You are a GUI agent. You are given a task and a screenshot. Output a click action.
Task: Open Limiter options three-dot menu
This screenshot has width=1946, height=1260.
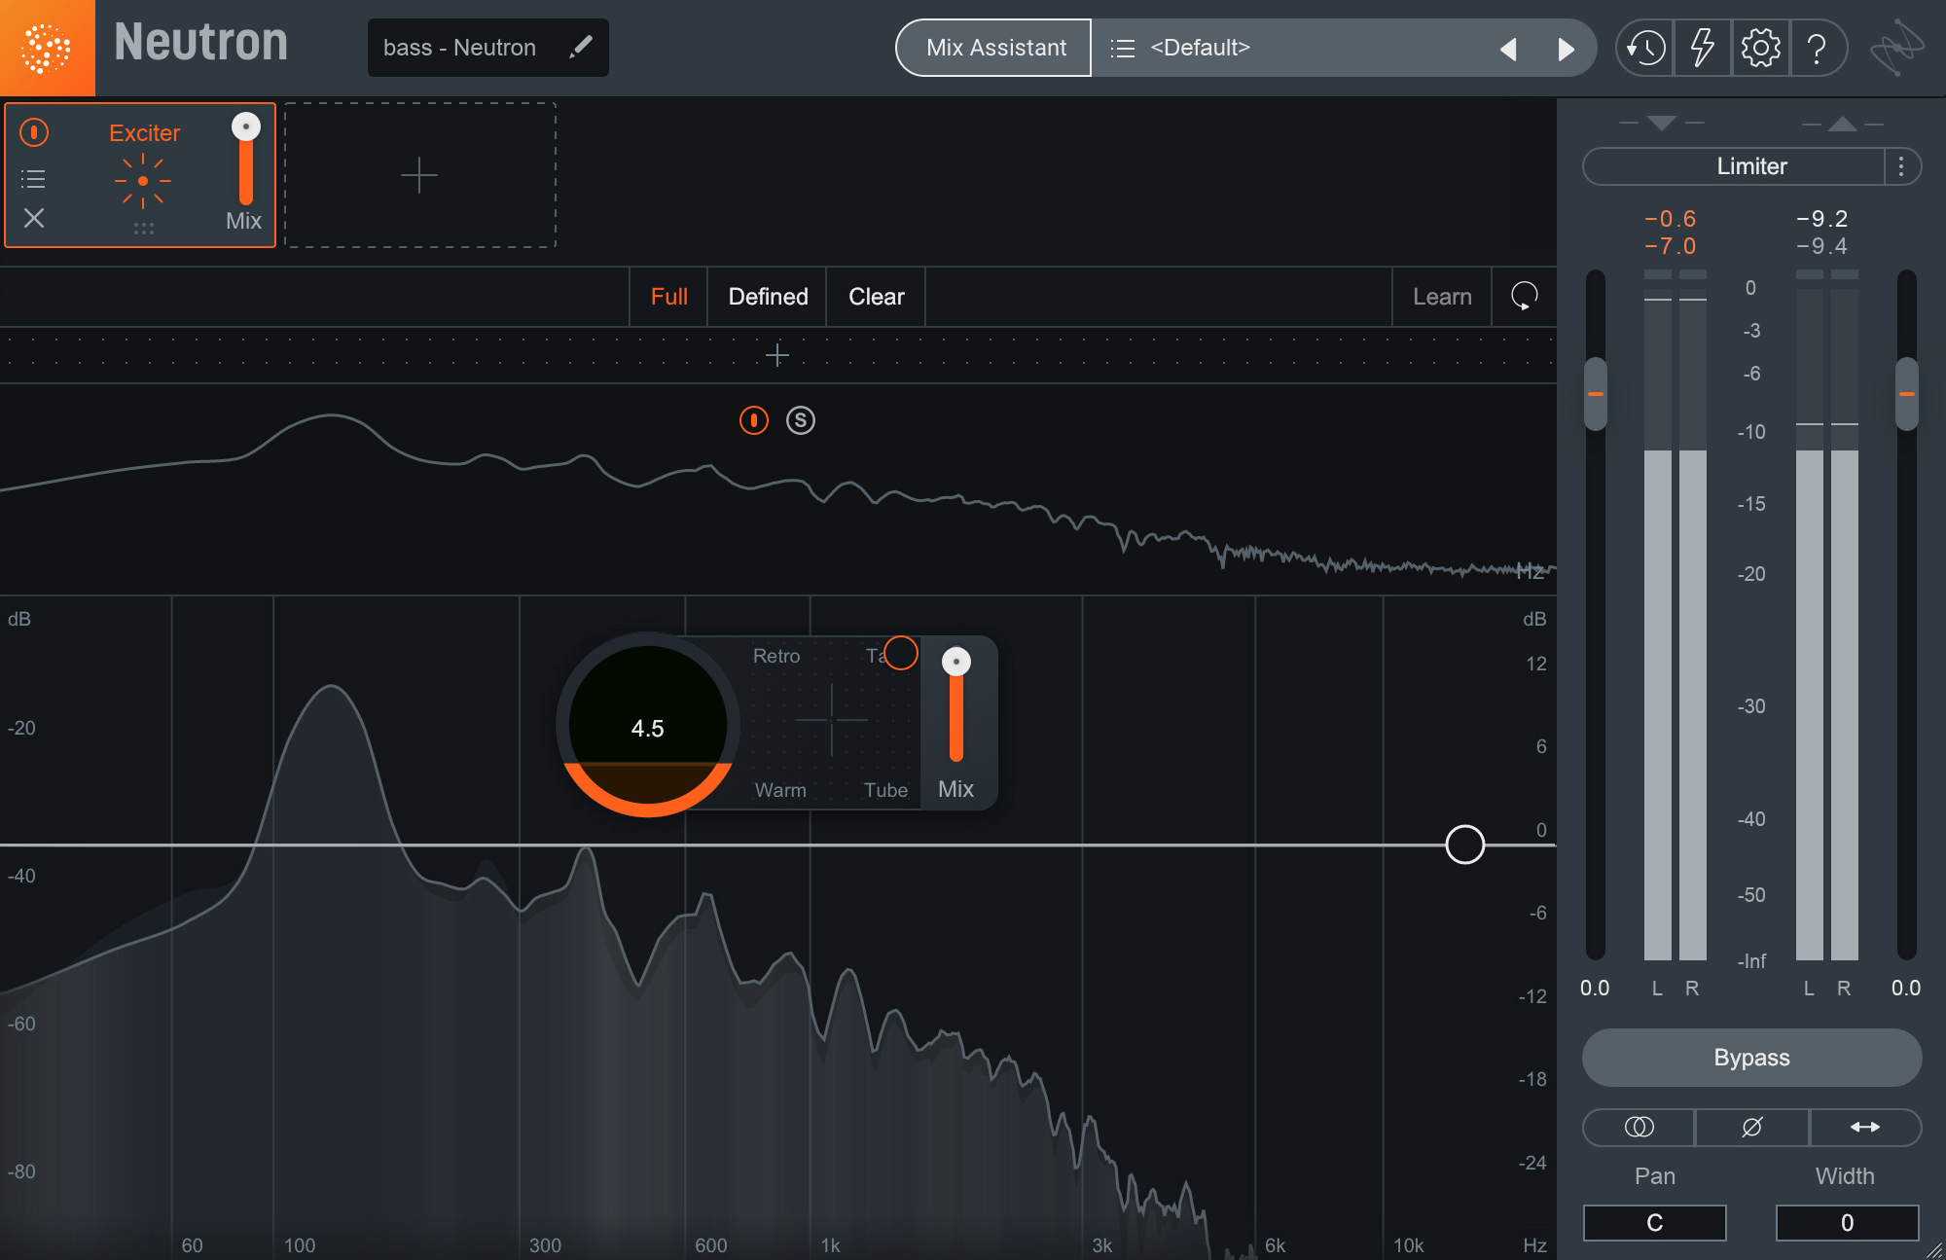(x=1901, y=166)
